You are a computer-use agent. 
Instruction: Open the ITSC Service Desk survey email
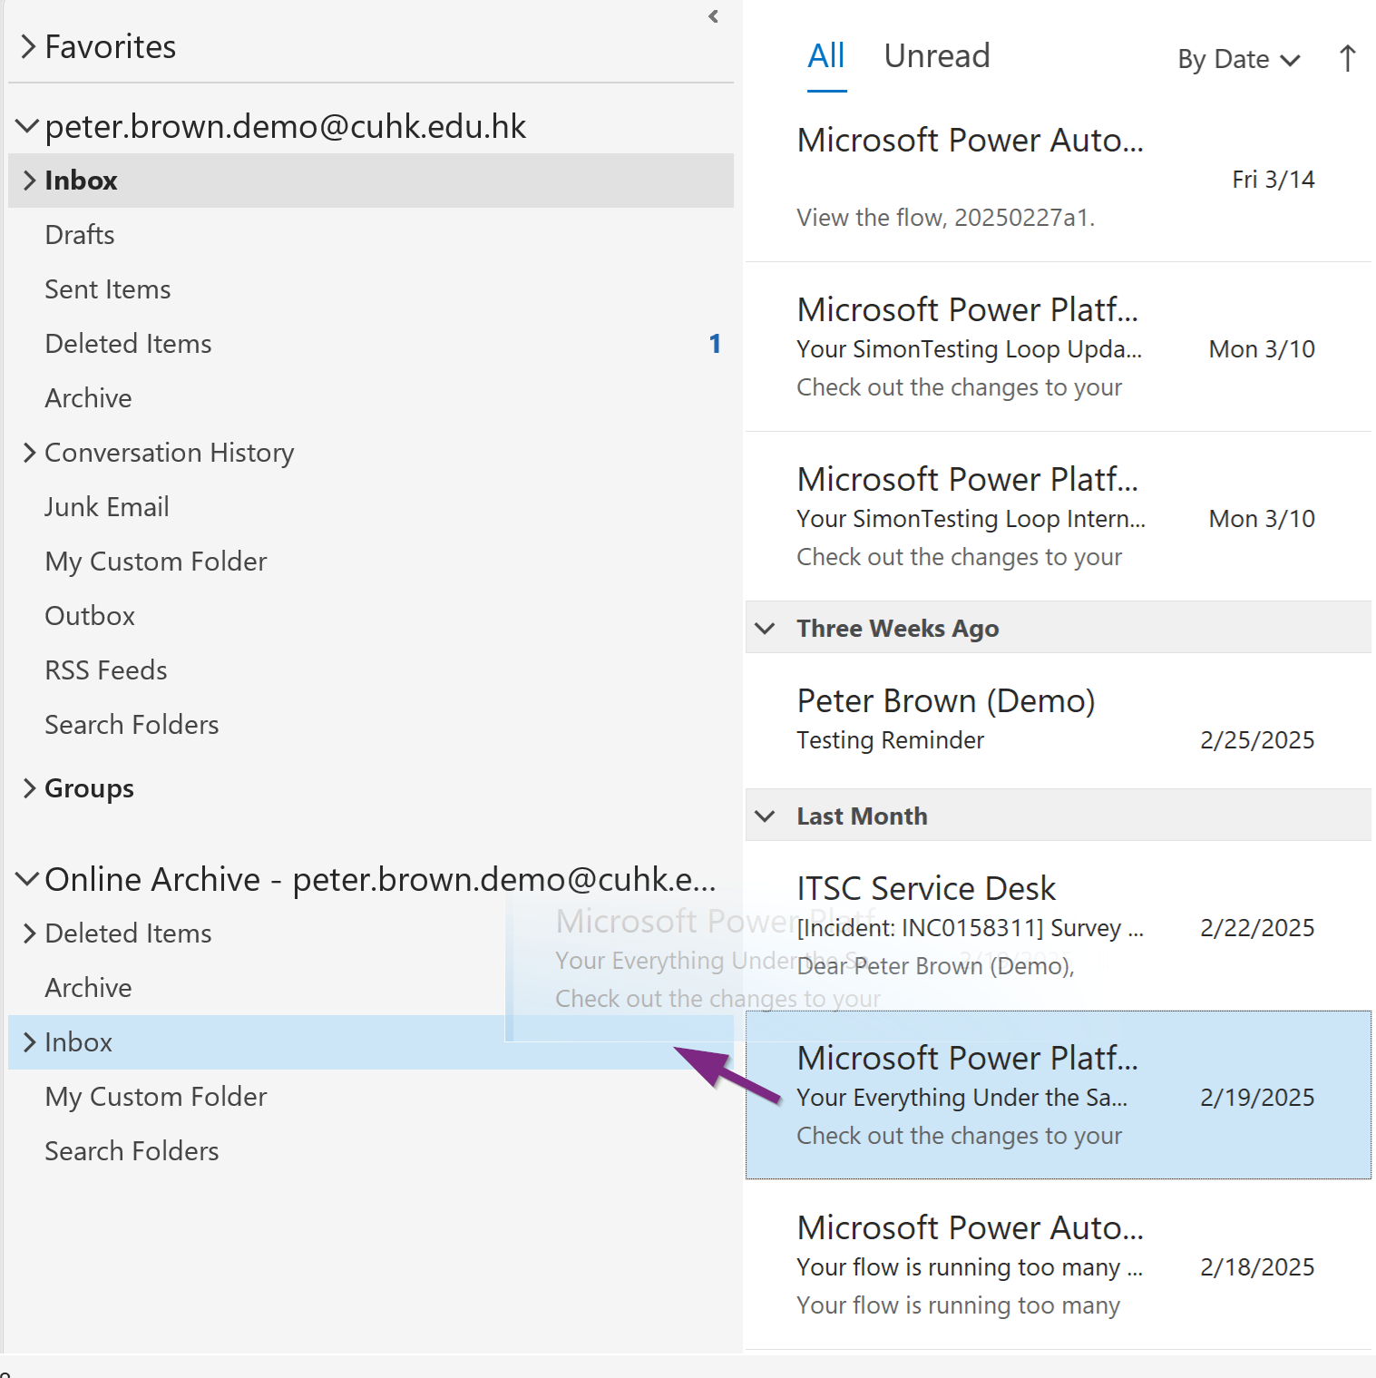point(1058,926)
